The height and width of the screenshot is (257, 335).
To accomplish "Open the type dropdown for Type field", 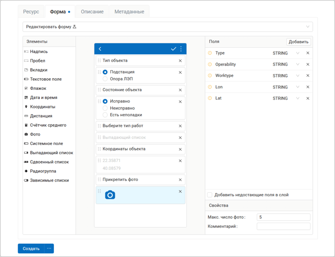I will point(298,53).
